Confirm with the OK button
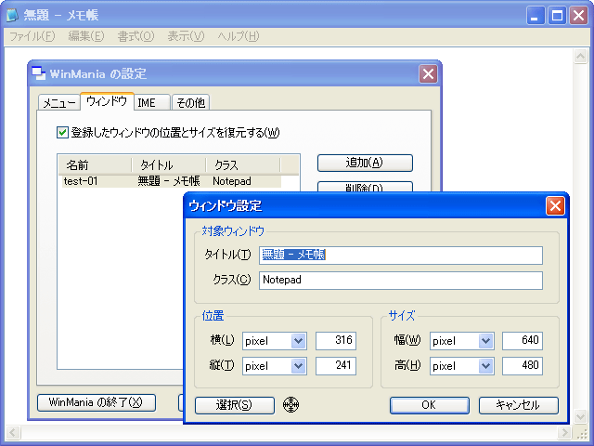Screen dimensions: 594x446 pos(430,405)
